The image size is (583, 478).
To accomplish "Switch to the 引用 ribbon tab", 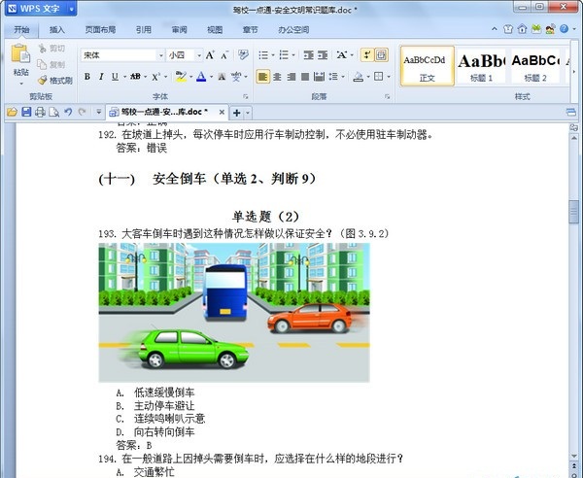I will click(144, 30).
